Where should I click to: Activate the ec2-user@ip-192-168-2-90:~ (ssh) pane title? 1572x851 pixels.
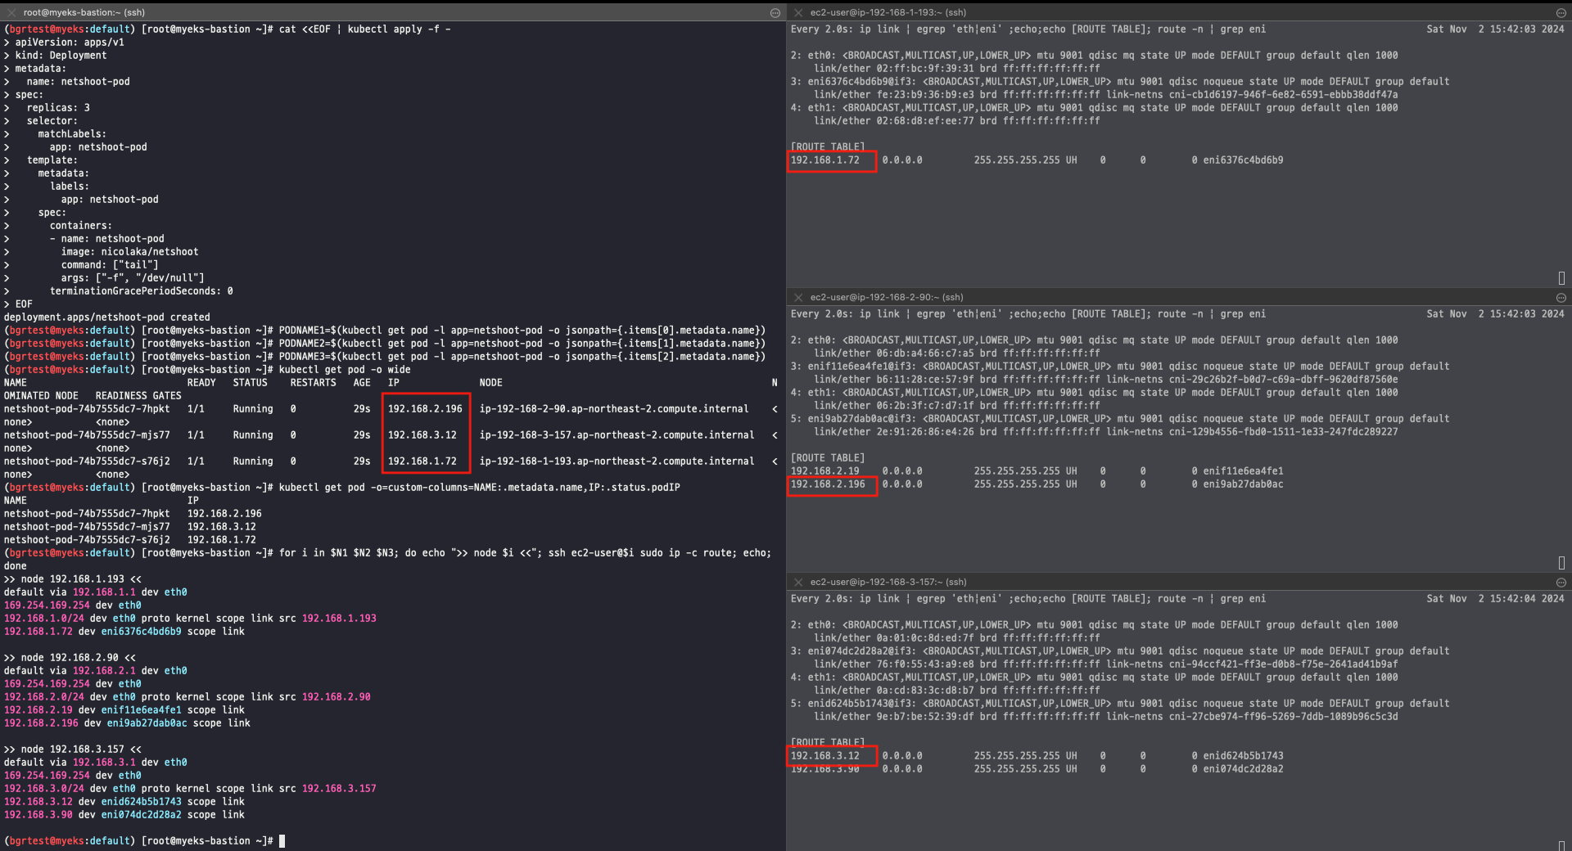pos(887,297)
